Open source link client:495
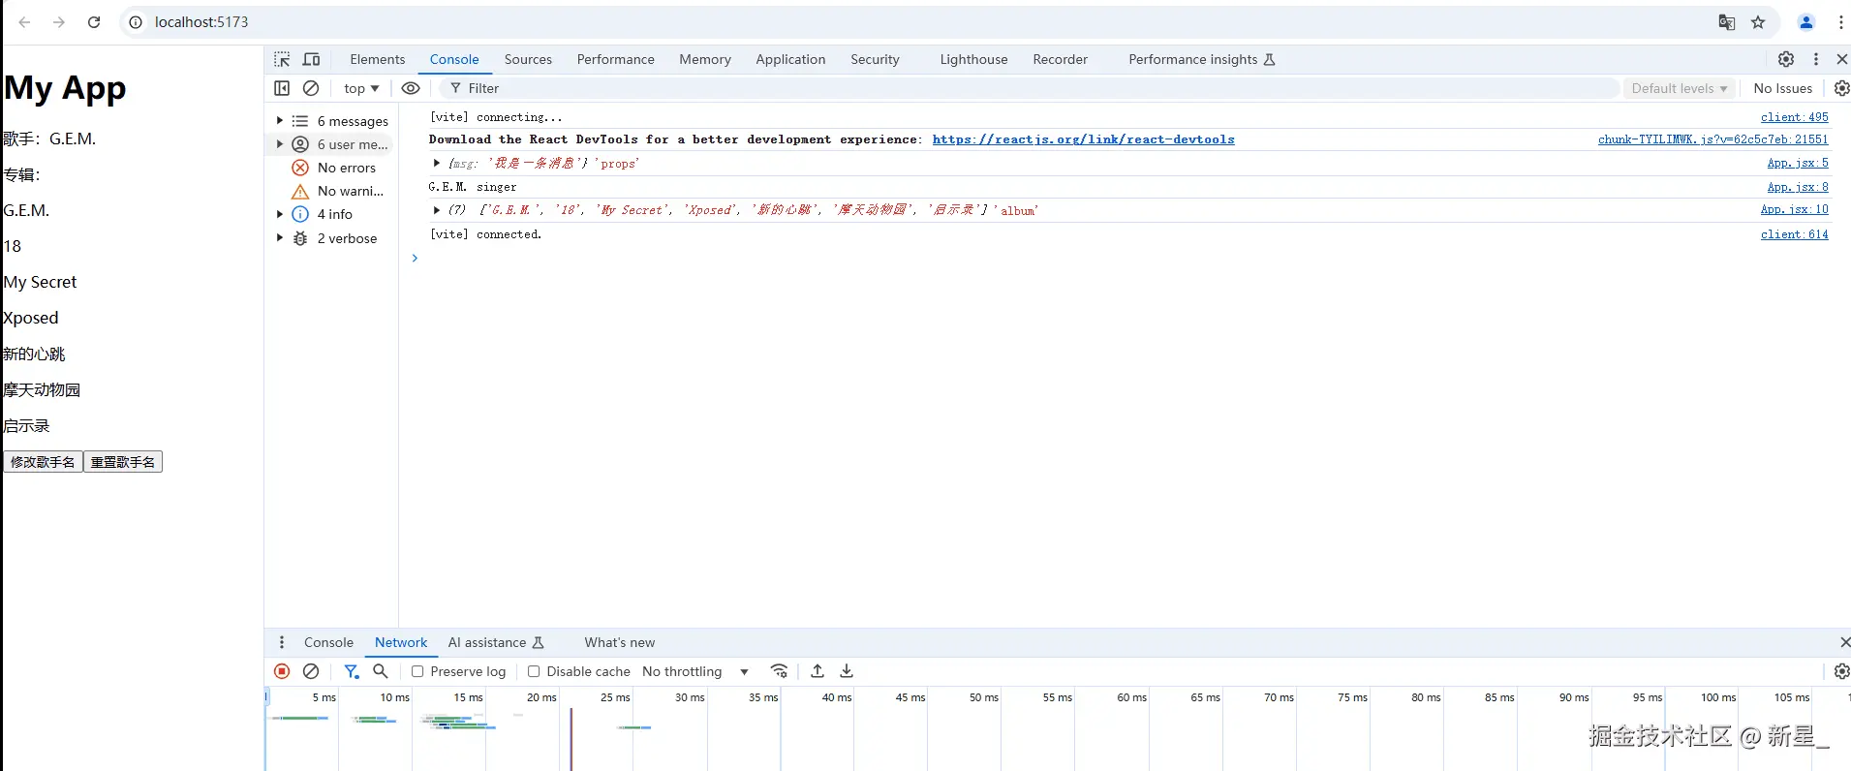1851x771 pixels. 1794,117
